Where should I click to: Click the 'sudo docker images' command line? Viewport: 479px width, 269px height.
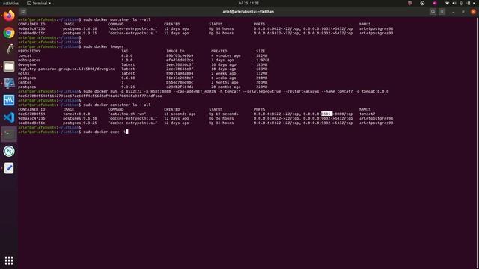[103, 46]
